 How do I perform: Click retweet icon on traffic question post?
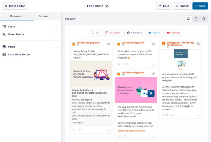(x=118, y=64)
